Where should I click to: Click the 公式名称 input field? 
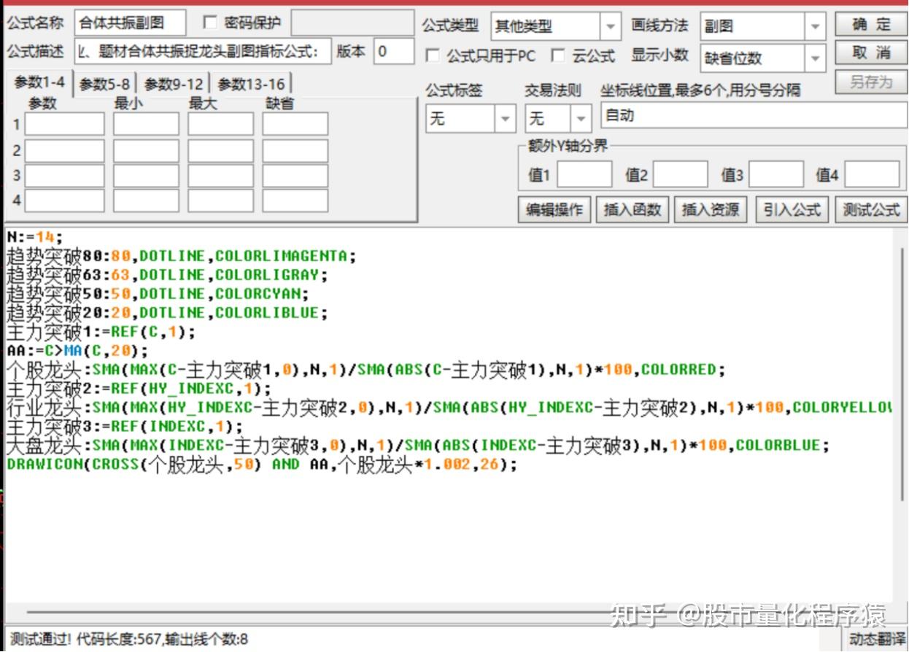coord(130,23)
